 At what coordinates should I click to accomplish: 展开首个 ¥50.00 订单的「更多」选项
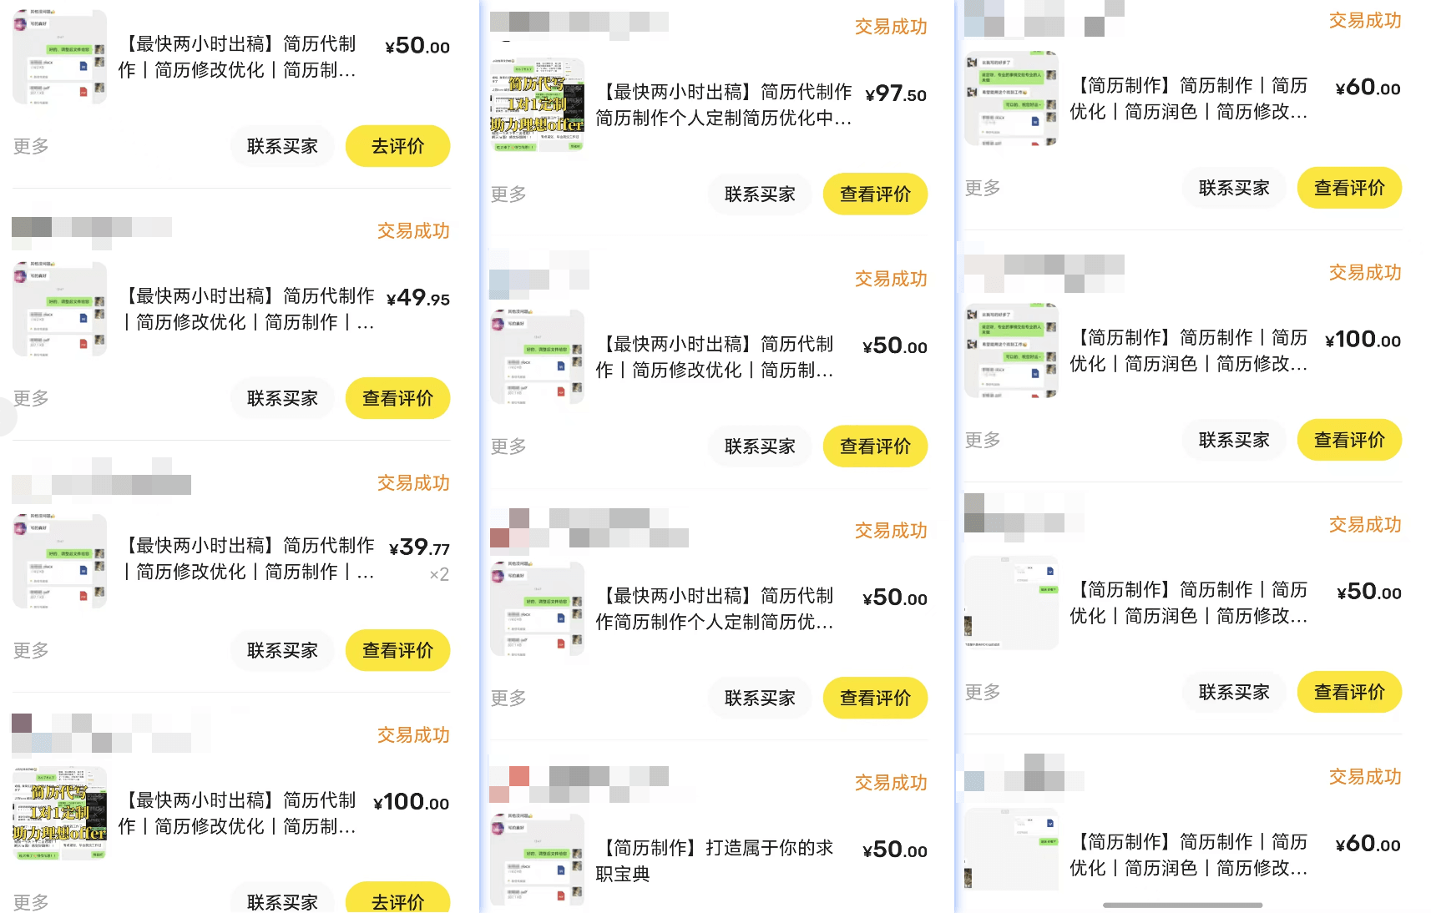(x=29, y=146)
